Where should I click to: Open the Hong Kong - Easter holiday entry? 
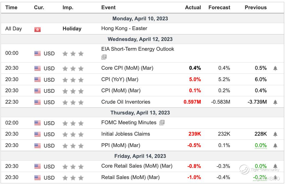124,28
